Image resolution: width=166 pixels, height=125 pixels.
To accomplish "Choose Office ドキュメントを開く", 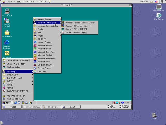I will (x=18, y=64).
